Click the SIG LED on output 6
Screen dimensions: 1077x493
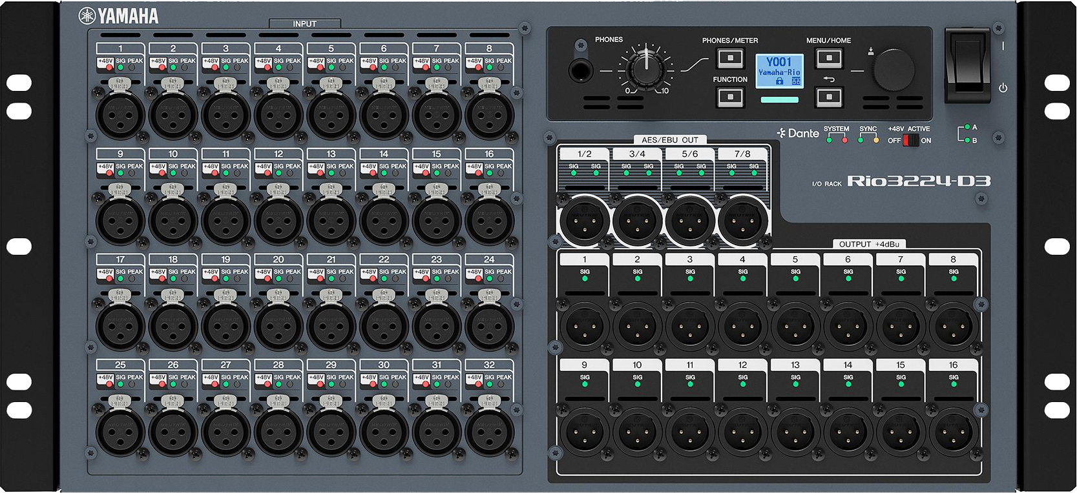click(x=848, y=278)
